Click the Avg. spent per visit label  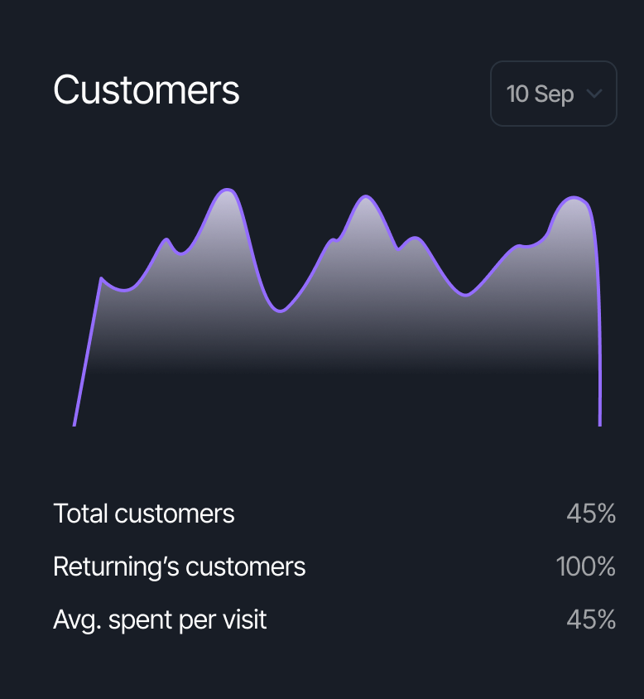160,619
